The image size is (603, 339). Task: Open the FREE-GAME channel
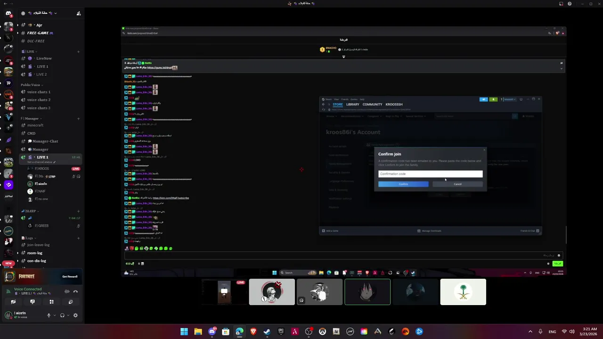click(x=49, y=33)
